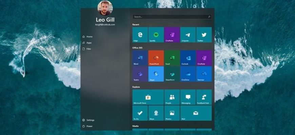Open the Skype tile

tap(156, 74)
